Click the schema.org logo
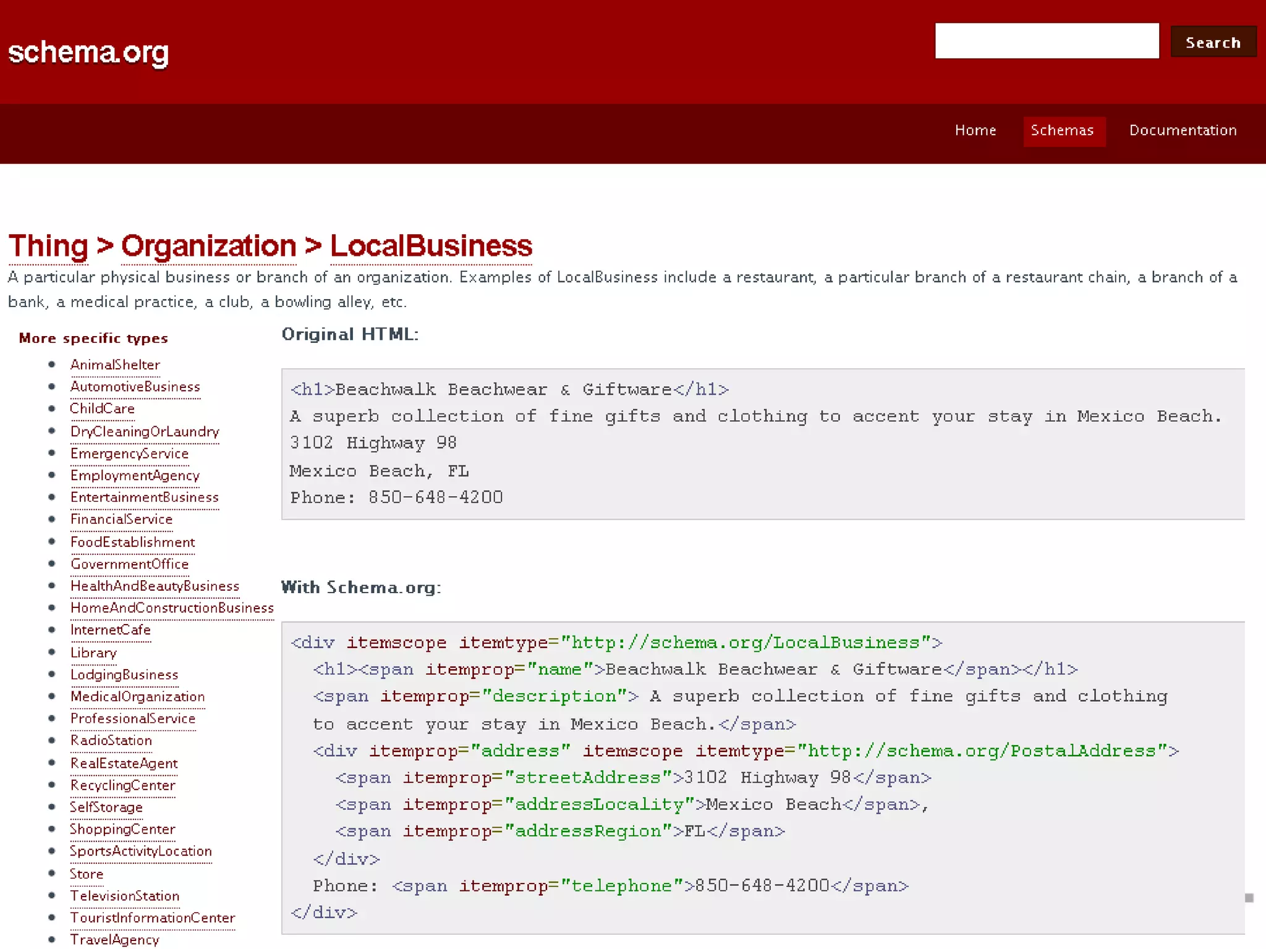Viewport: 1266px width, 949px height. click(88, 53)
